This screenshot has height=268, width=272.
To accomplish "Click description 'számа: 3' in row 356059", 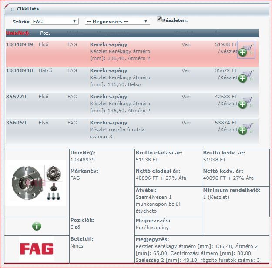I will point(101,137).
